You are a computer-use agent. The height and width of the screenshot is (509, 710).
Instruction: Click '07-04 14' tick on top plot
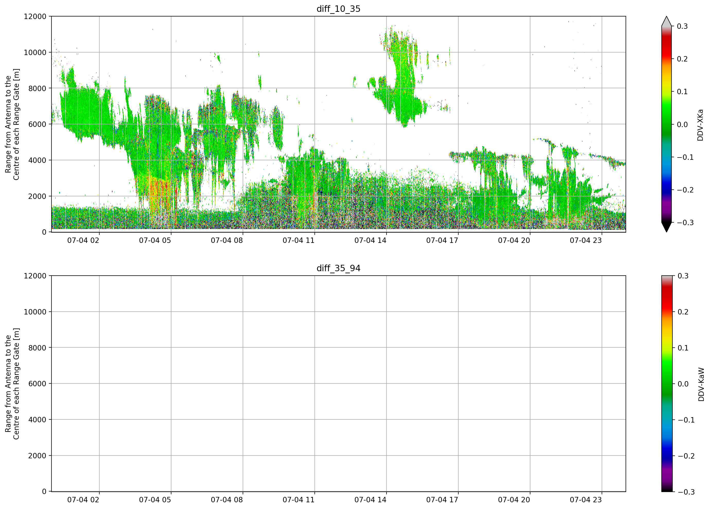coord(370,240)
